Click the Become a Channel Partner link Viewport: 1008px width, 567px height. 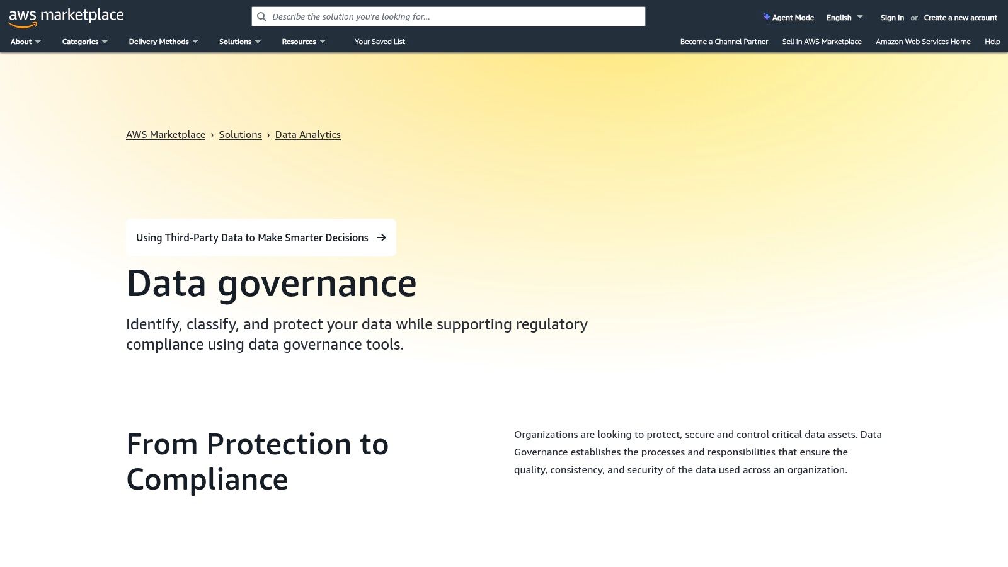click(x=723, y=42)
